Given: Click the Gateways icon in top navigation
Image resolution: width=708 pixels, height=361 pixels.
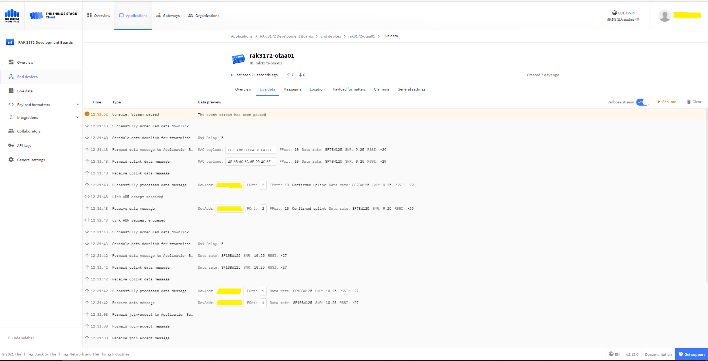Looking at the screenshot, I should click(159, 15).
